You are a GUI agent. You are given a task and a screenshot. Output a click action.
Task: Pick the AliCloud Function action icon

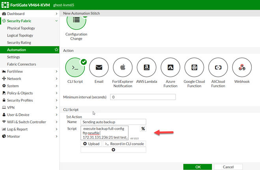click(218, 68)
